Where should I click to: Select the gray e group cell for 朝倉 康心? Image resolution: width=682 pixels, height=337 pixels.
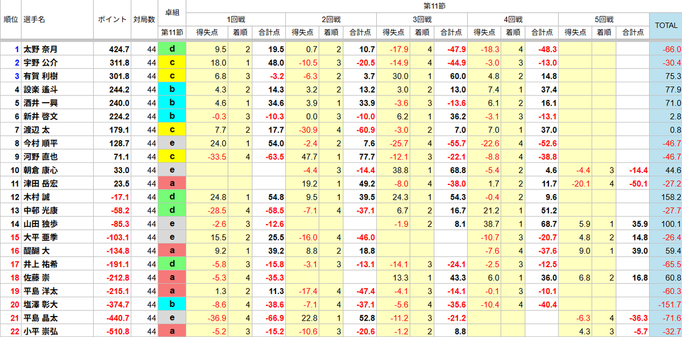click(x=172, y=170)
